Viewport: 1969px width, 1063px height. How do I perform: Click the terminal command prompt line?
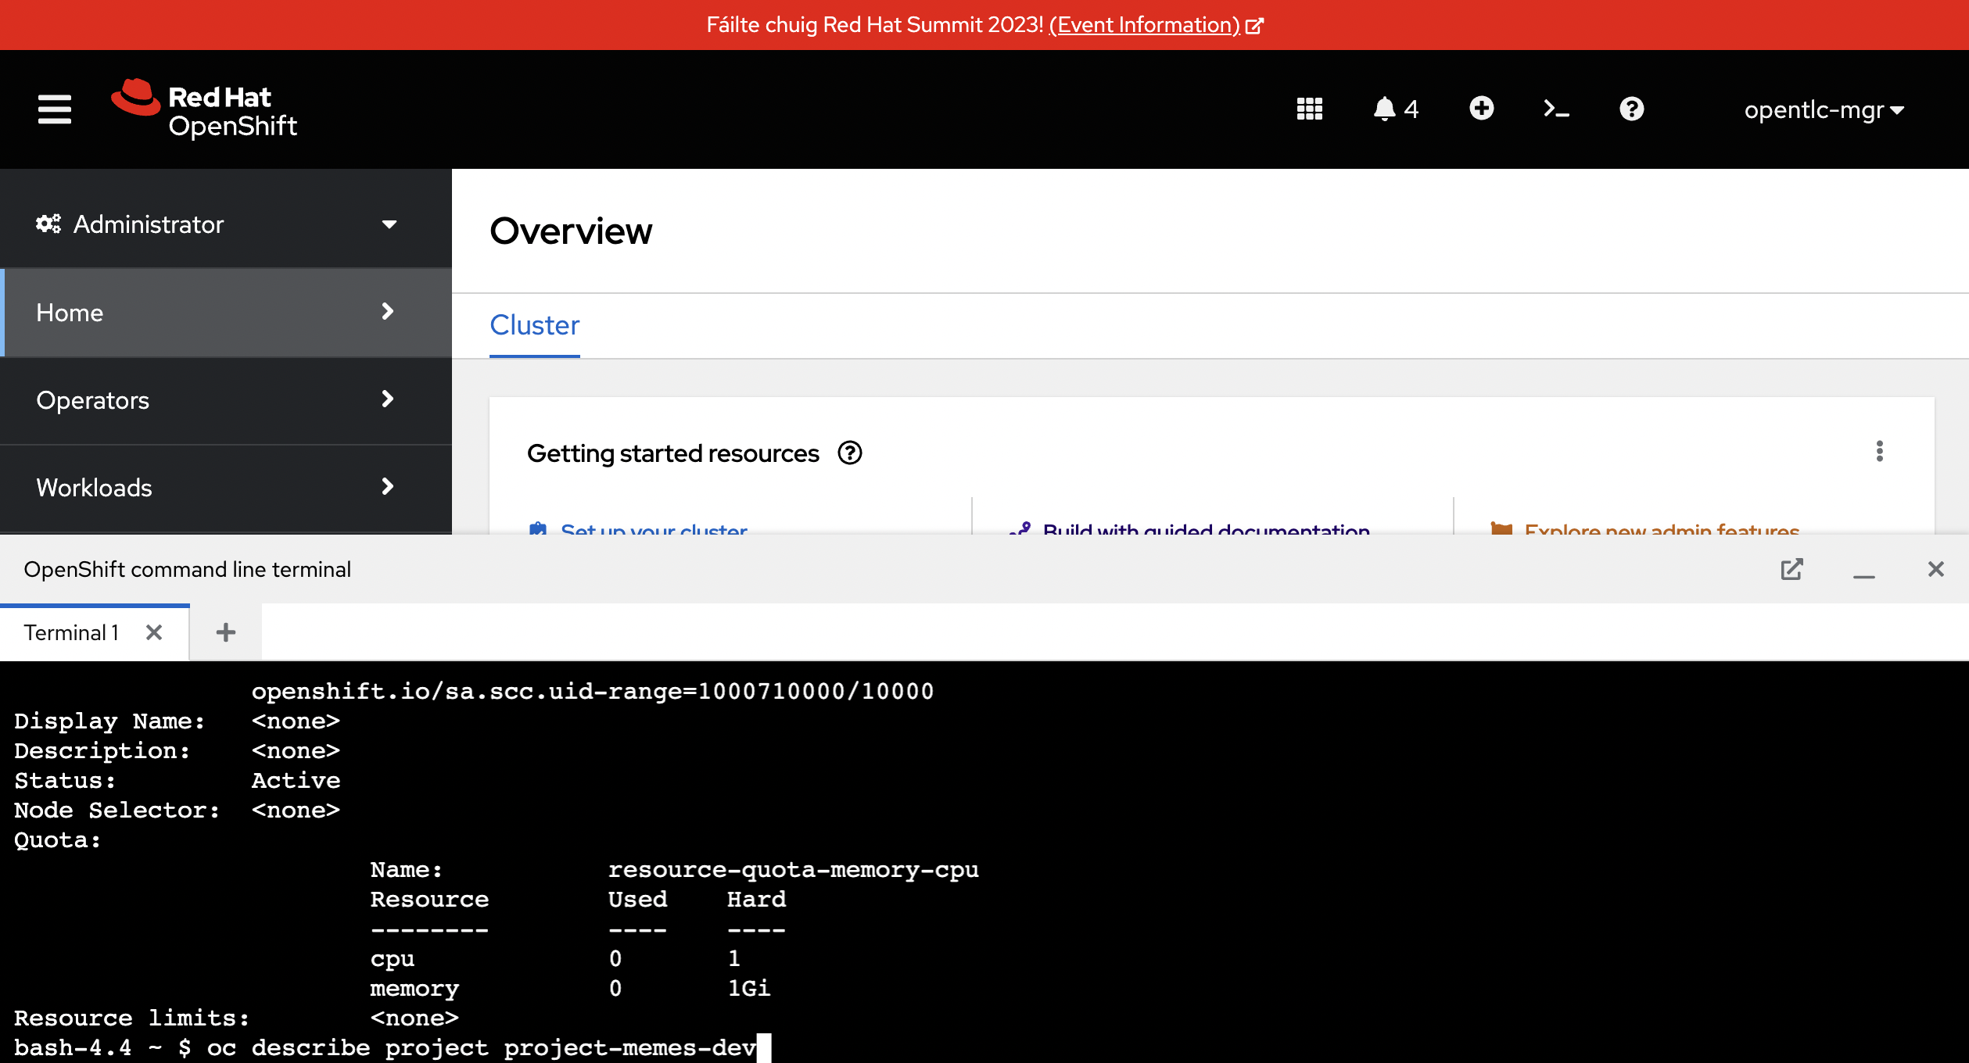(x=391, y=1047)
